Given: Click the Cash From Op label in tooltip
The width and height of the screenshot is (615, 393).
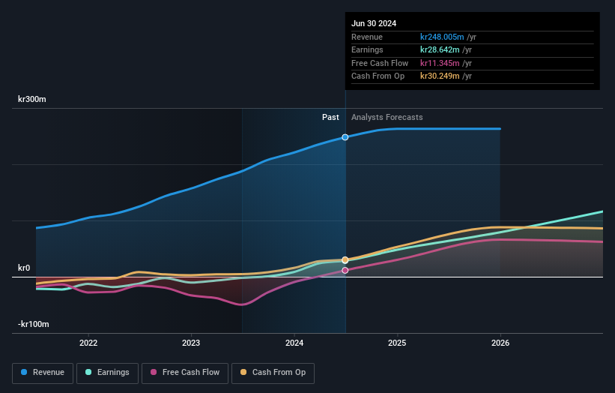Looking at the screenshot, I should point(378,76).
